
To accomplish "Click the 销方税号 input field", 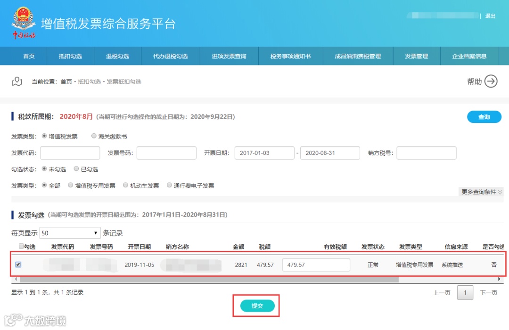I will coord(426,153).
